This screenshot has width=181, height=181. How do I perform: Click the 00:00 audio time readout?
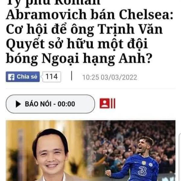click(x=66, y=104)
